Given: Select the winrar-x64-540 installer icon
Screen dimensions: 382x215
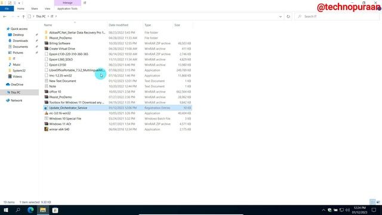Looking at the screenshot, I should point(47,129).
